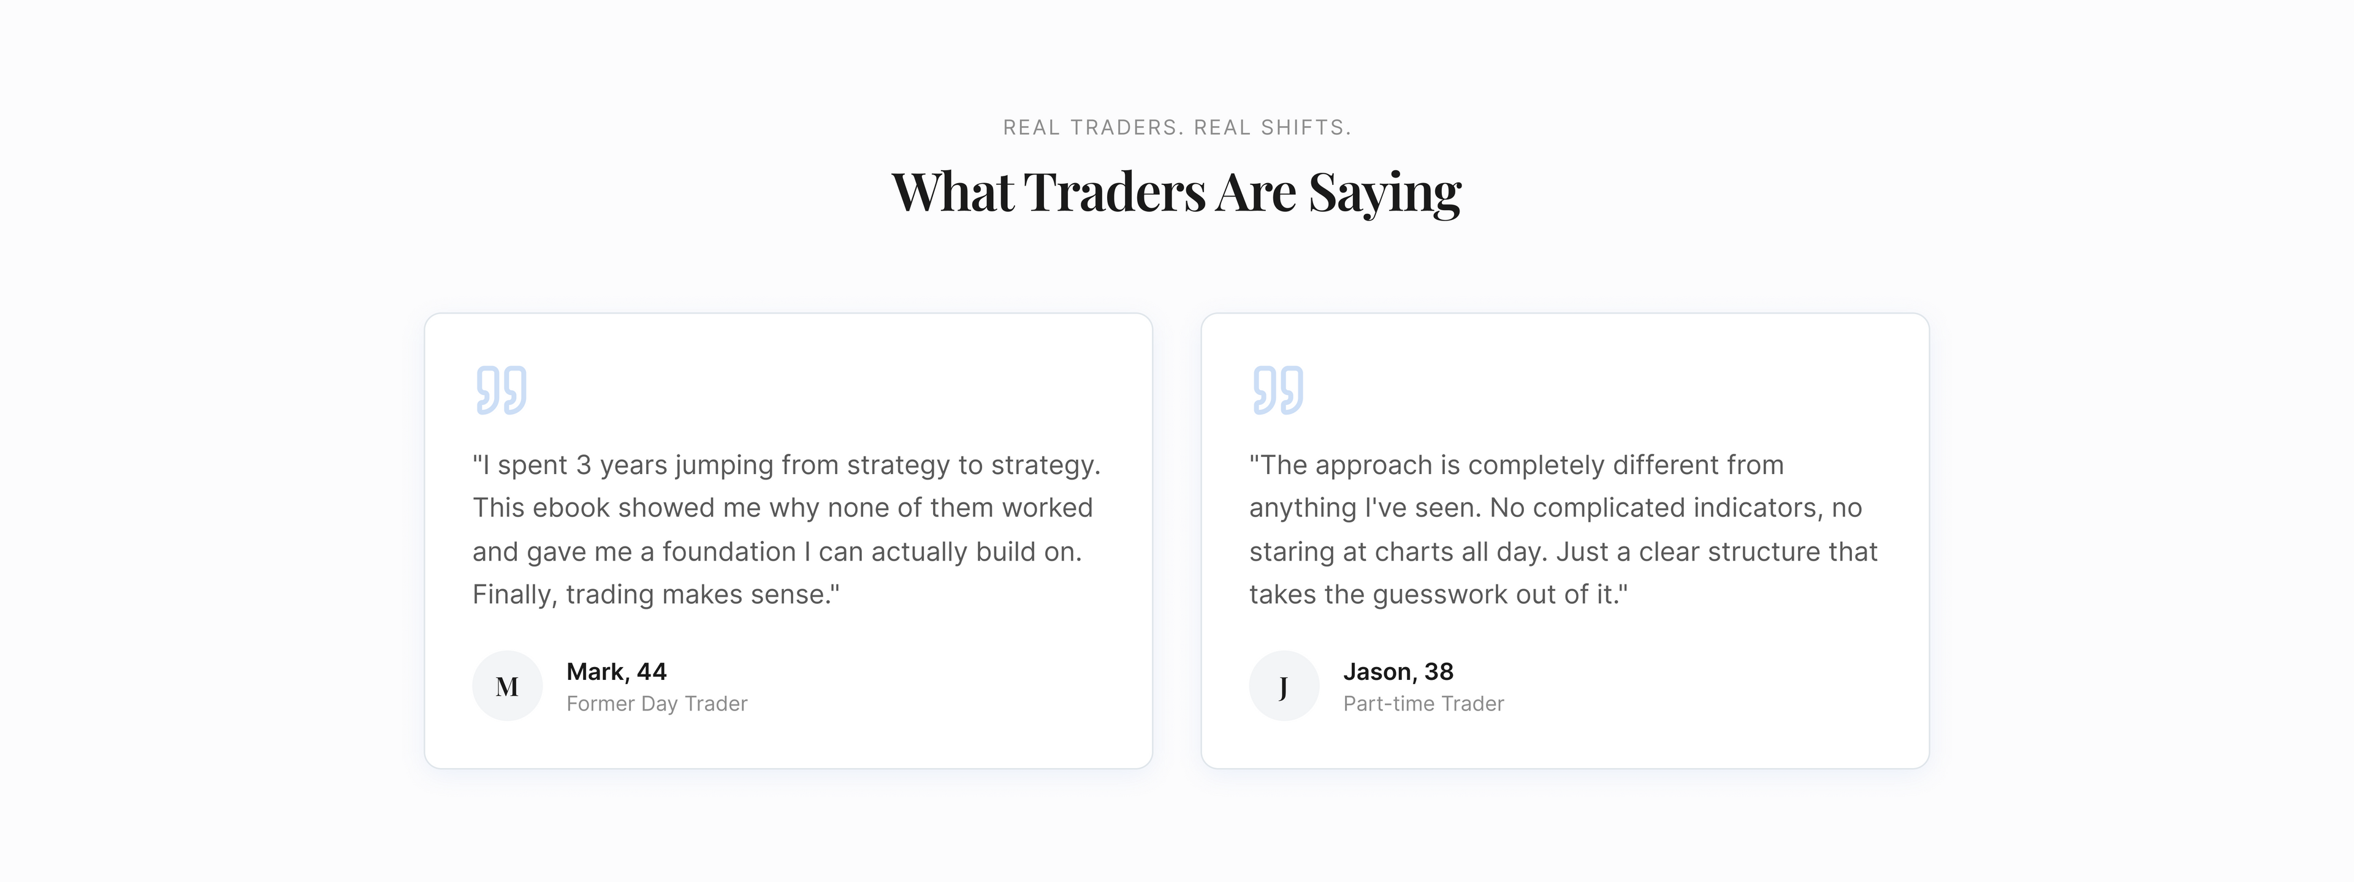Screen dimensions: 2354x882
Task: Click the word 'Saying' in the main heading
Action: (x=1384, y=193)
